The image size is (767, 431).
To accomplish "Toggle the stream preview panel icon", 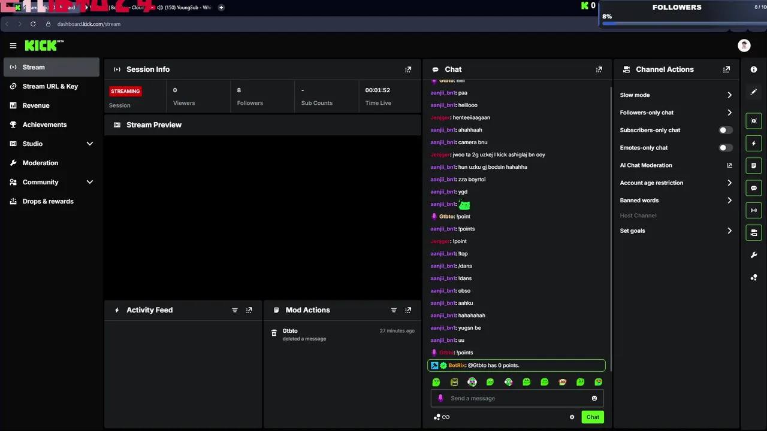I will 754,121.
